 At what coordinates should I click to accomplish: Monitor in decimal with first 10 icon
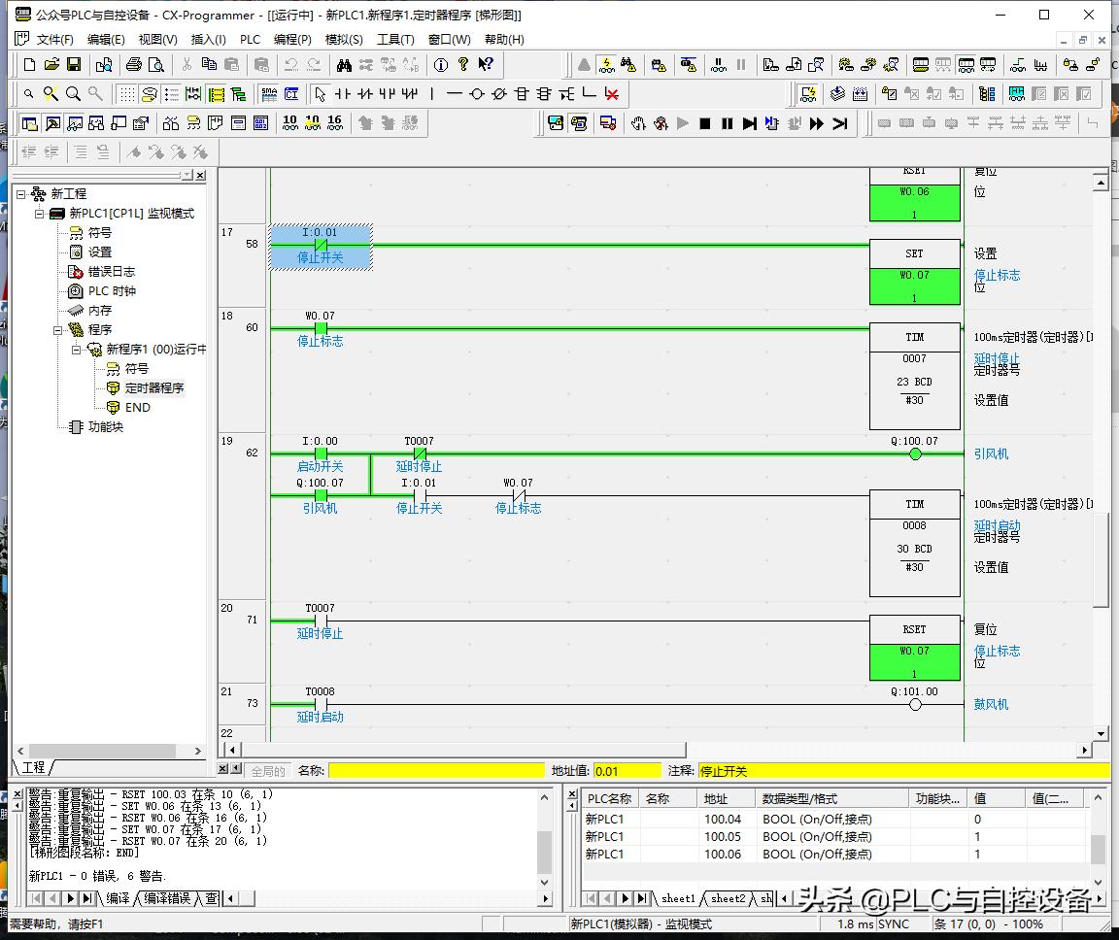click(289, 123)
